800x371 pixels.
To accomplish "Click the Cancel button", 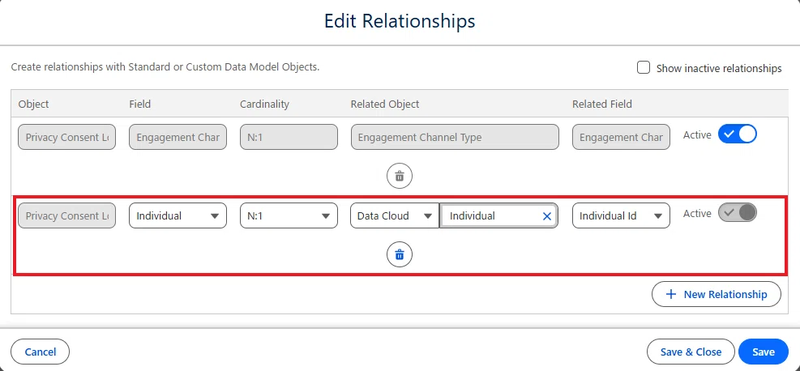I will (41, 352).
